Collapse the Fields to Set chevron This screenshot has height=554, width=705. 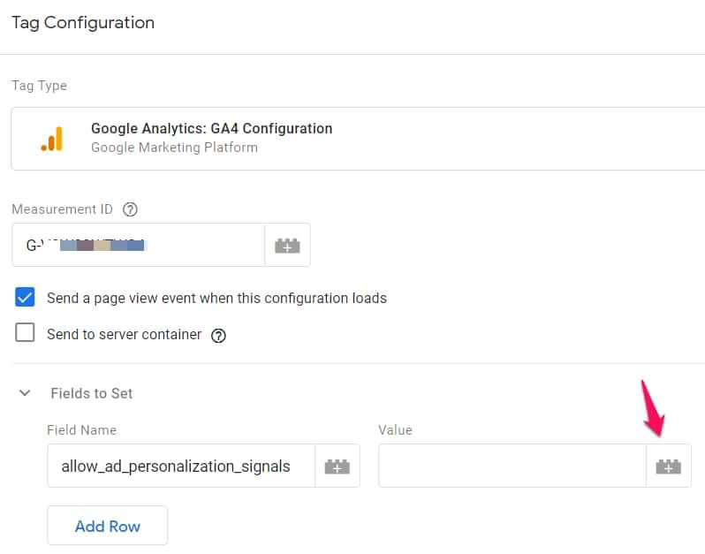25,393
